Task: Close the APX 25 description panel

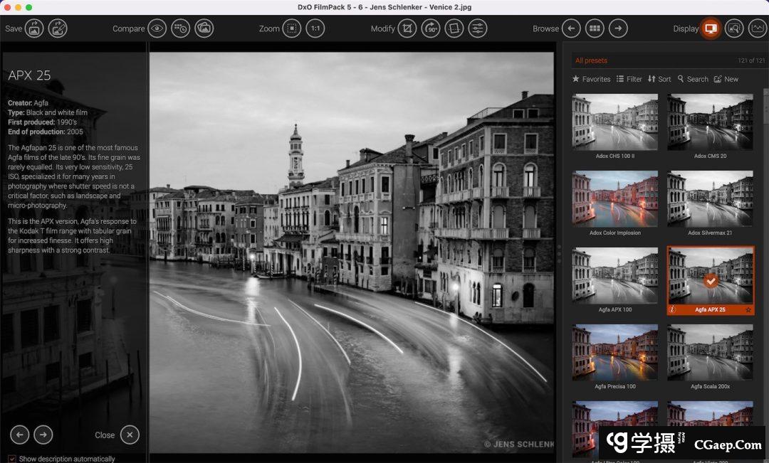Action: click(x=129, y=435)
